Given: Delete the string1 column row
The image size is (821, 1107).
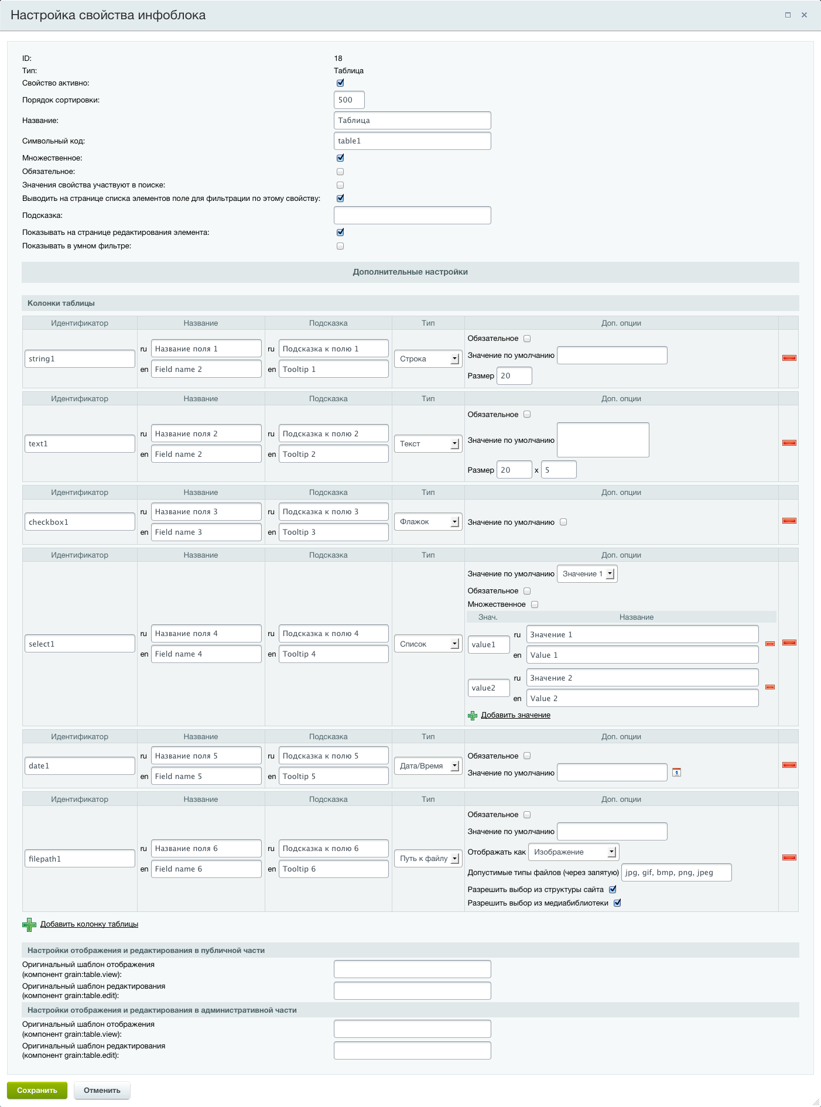Looking at the screenshot, I should coord(789,358).
